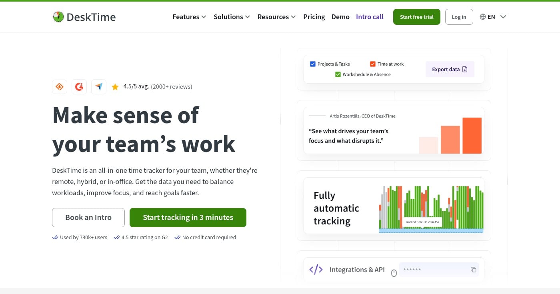Toggle the Time at work checkbox

(373, 64)
